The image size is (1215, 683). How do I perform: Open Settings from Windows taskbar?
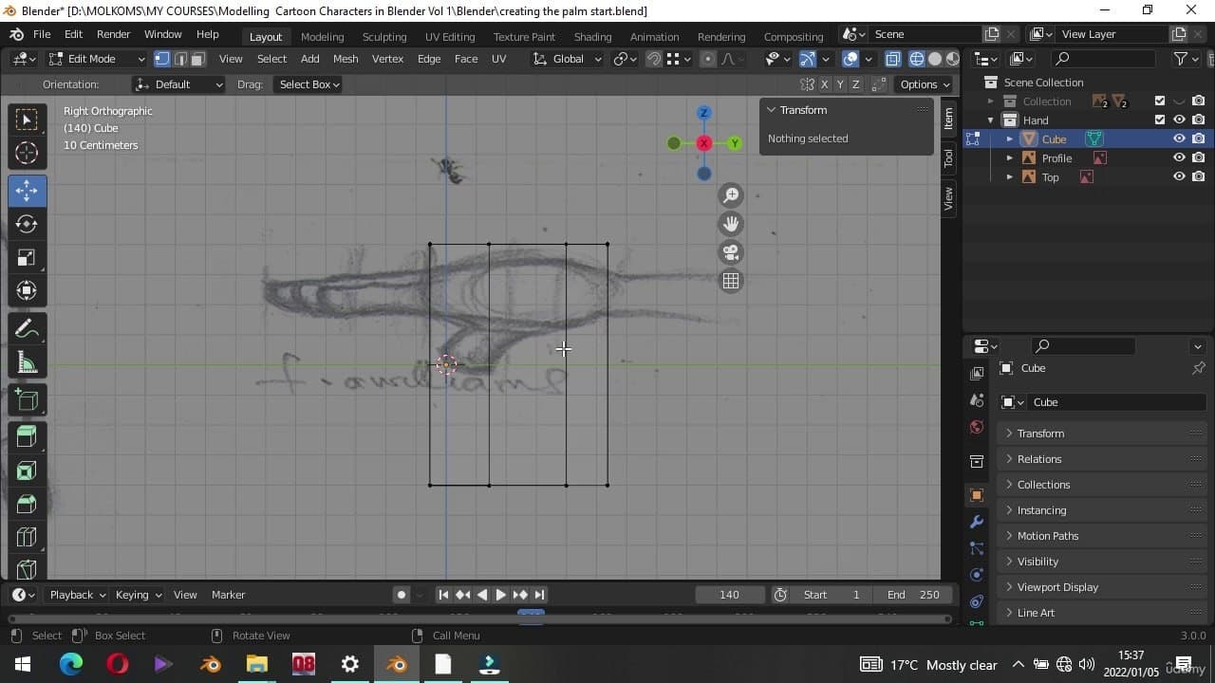click(350, 664)
